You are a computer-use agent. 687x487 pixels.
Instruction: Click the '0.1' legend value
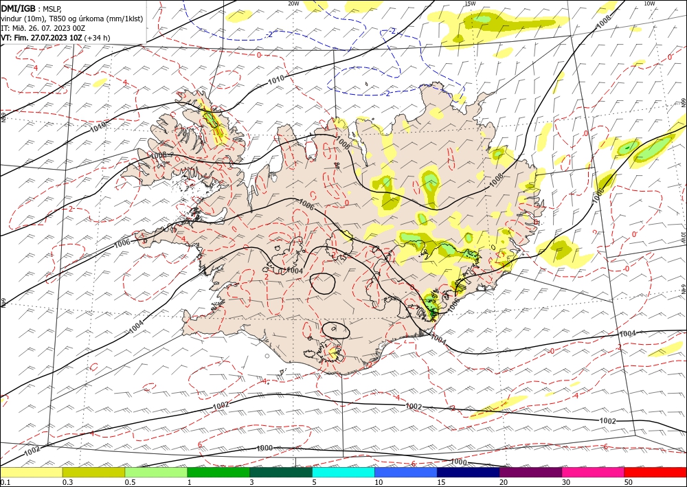coord(4,482)
